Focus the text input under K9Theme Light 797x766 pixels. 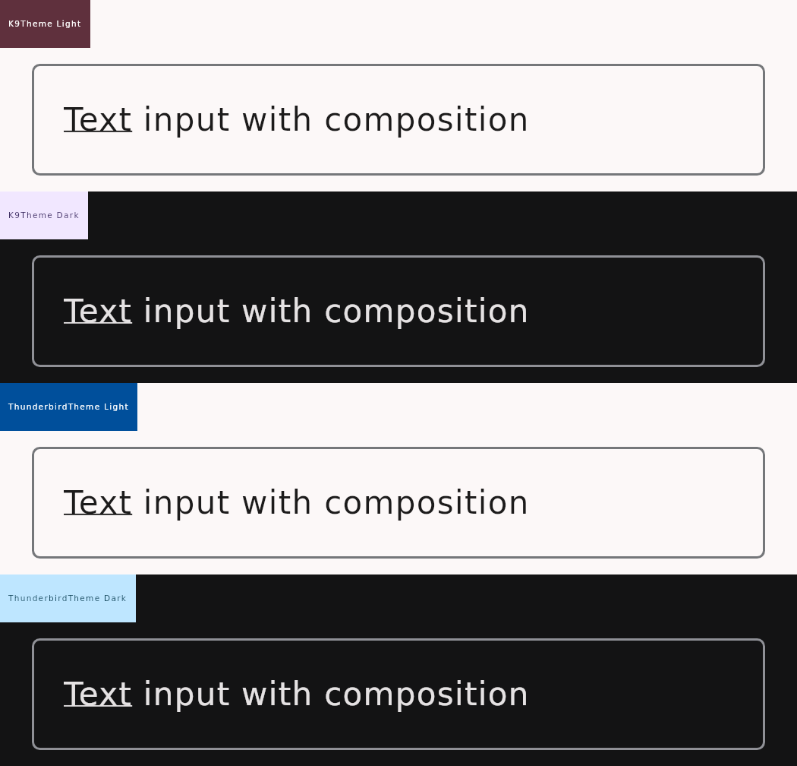[398, 119]
